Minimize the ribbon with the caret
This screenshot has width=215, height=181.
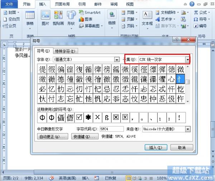[x=185, y=4]
